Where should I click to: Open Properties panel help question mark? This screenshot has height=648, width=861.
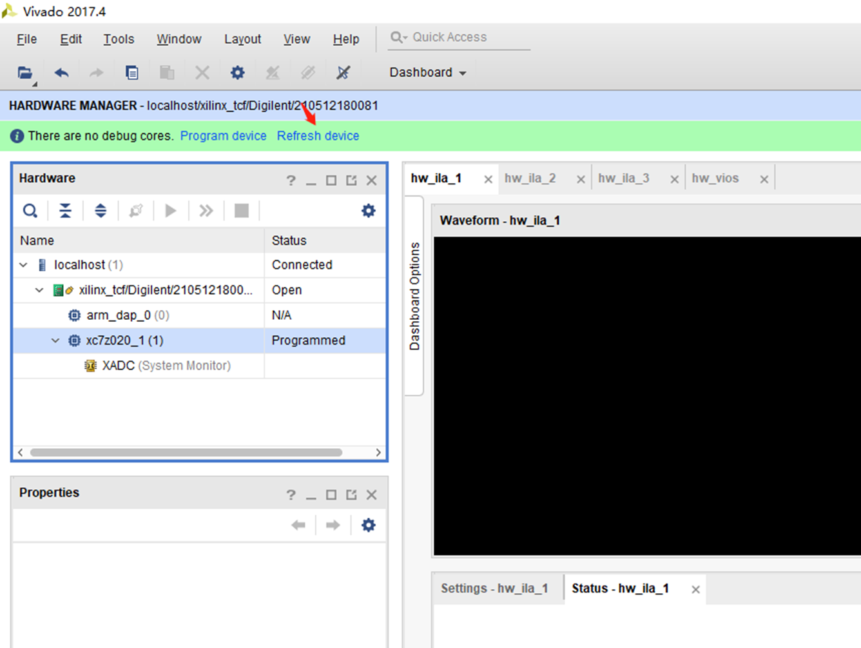pos(291,495)
